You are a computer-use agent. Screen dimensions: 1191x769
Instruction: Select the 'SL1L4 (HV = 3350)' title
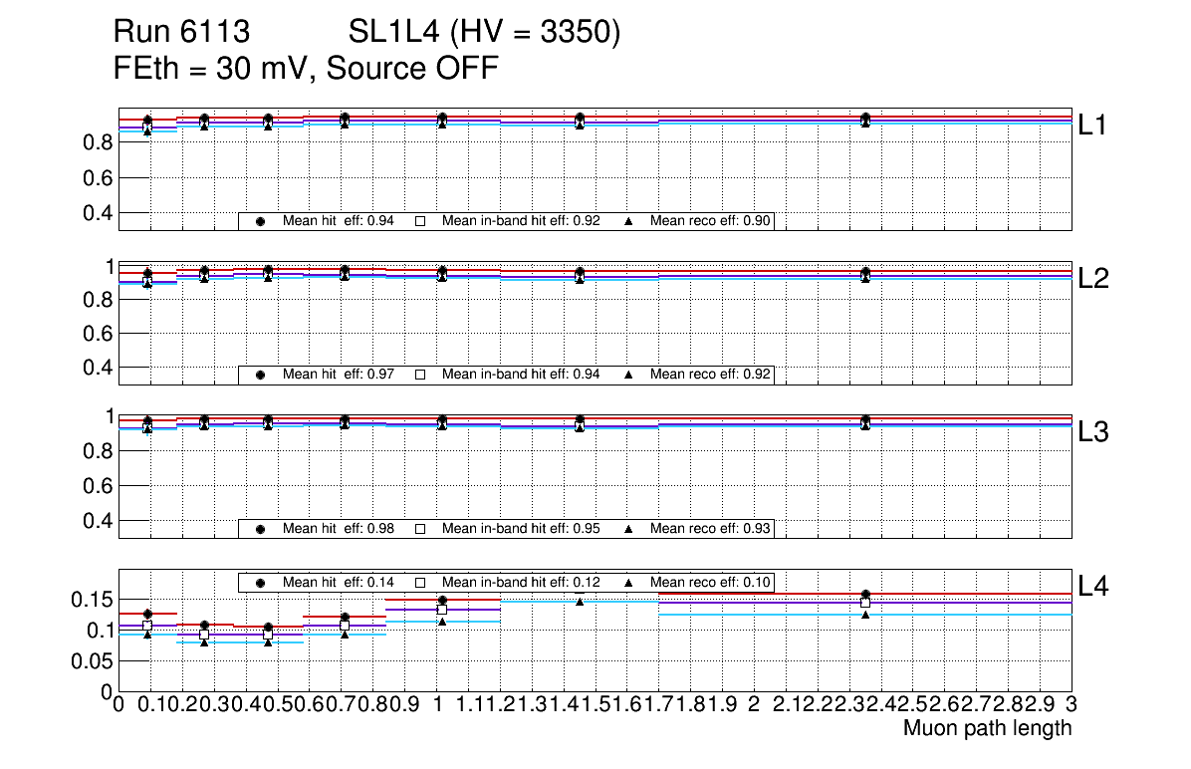pos(485,34)
